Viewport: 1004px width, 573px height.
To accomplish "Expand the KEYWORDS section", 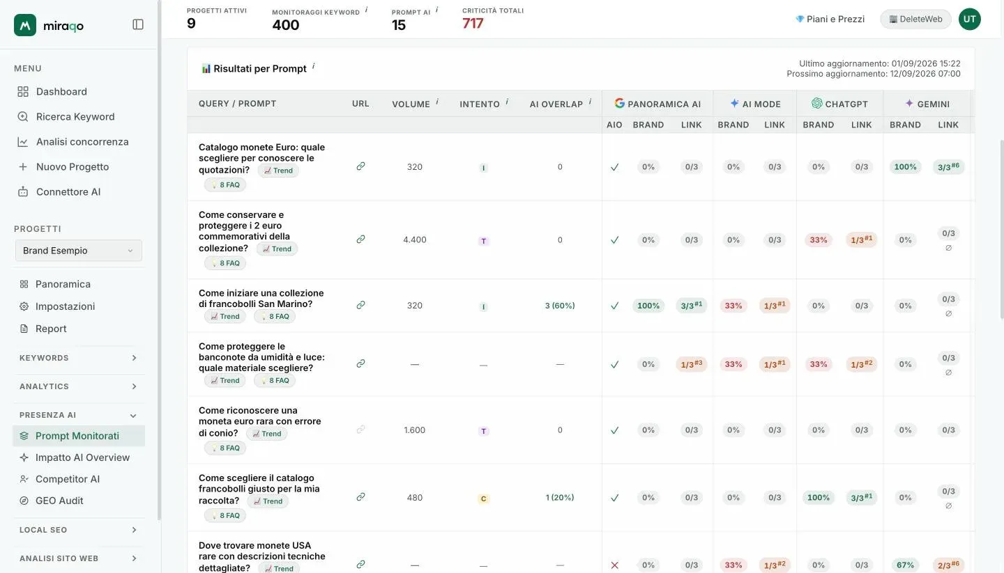I will 78,358.
